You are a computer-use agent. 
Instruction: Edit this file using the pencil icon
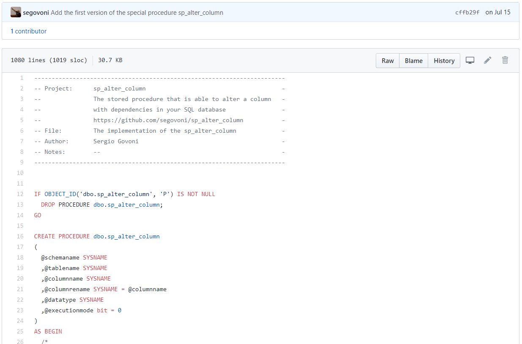coord(487,60)
